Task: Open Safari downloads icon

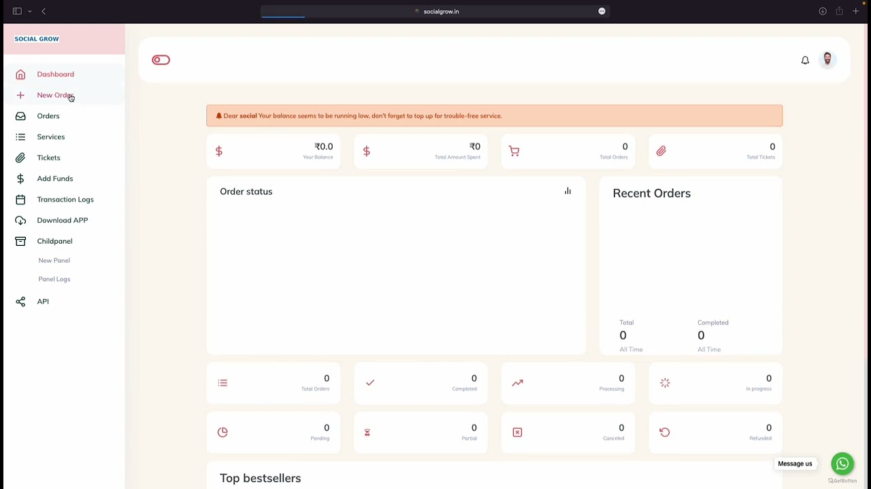Action: pos(823,12)
